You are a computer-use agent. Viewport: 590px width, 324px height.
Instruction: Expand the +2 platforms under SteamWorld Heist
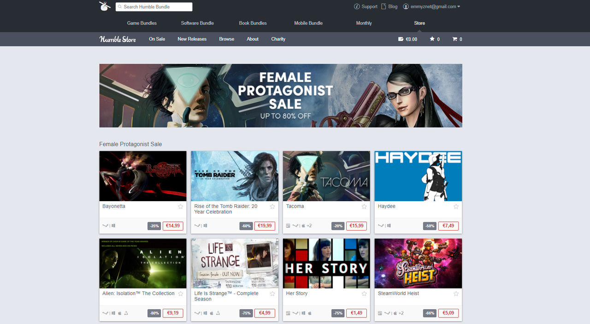[400, 313]
